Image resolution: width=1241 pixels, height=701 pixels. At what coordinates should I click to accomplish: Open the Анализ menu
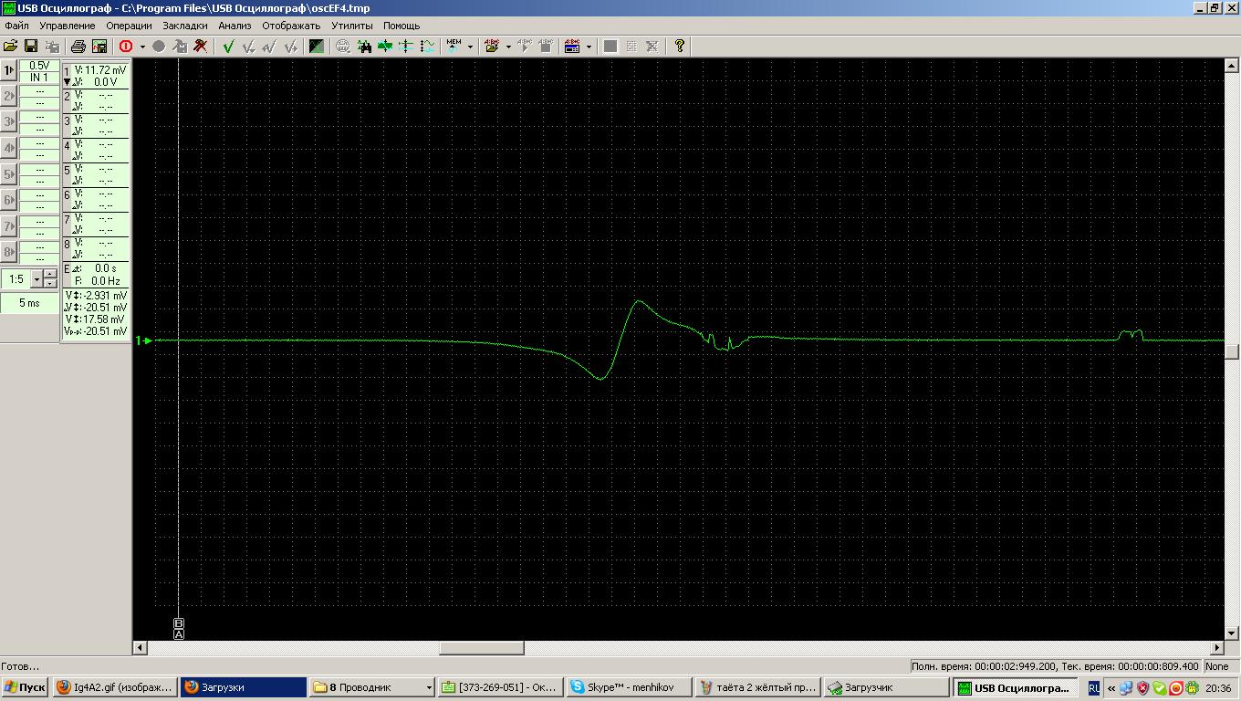(x=235, y=26)
